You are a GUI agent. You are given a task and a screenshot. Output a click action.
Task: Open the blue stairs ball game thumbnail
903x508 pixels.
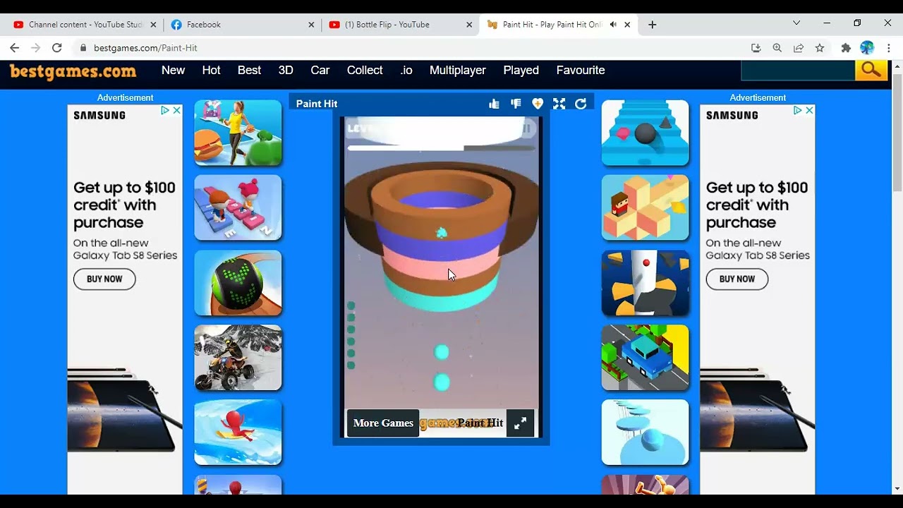point(646,133)
